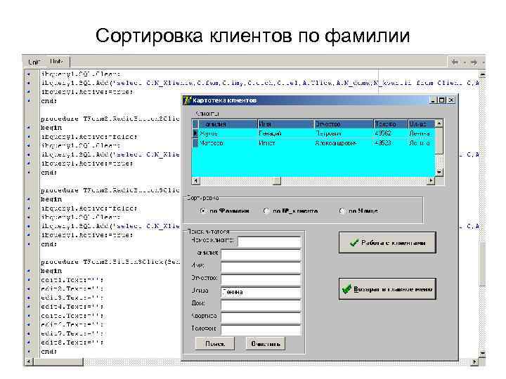Click the Отчество column header
Image resolution: width=506 pixels, height=379 pixels.
344,124
